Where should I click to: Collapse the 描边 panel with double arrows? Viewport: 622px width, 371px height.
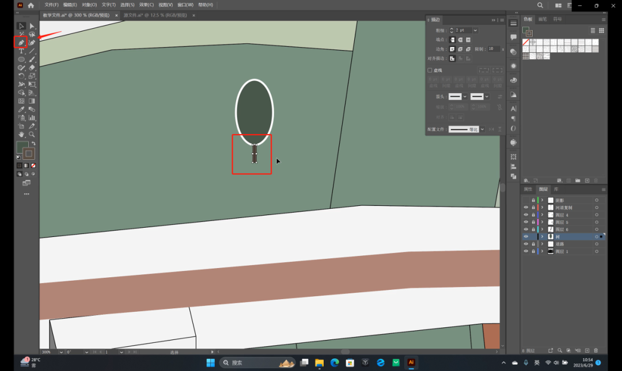point(494,20)
